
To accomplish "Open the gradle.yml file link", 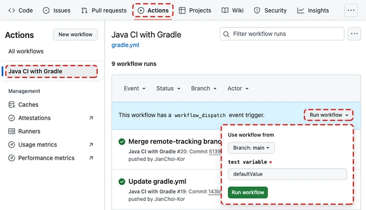I will pyautogui.click(x=125, y=45).
